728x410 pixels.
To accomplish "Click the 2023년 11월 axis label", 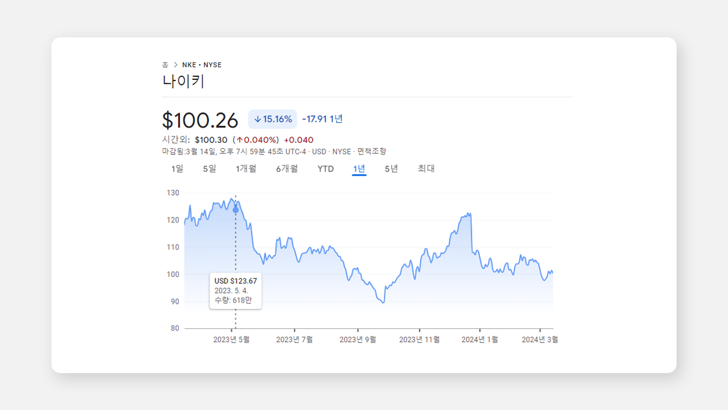I will coord(420,339).
